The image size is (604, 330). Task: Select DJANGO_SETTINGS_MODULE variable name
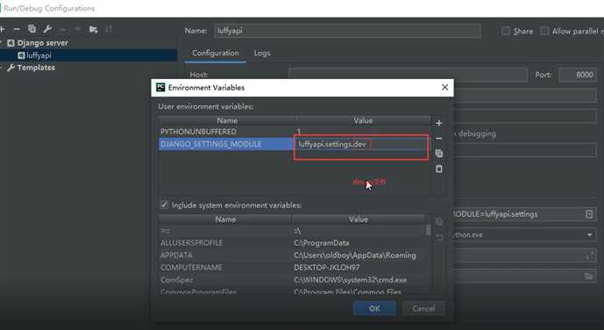point(211,144)
